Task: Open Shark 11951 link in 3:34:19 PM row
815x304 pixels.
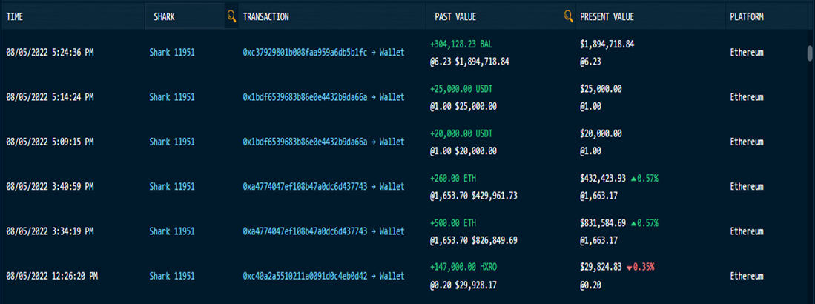Action: tap(172, 231)
